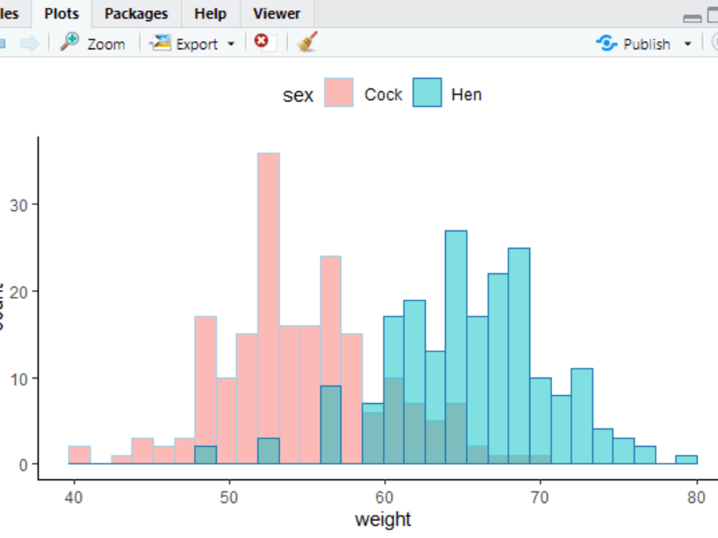The width and height of the screenshot is (718, 538).
Task: Click the Zoom button label
Action: pyautogui.click(x=106, y=44)
